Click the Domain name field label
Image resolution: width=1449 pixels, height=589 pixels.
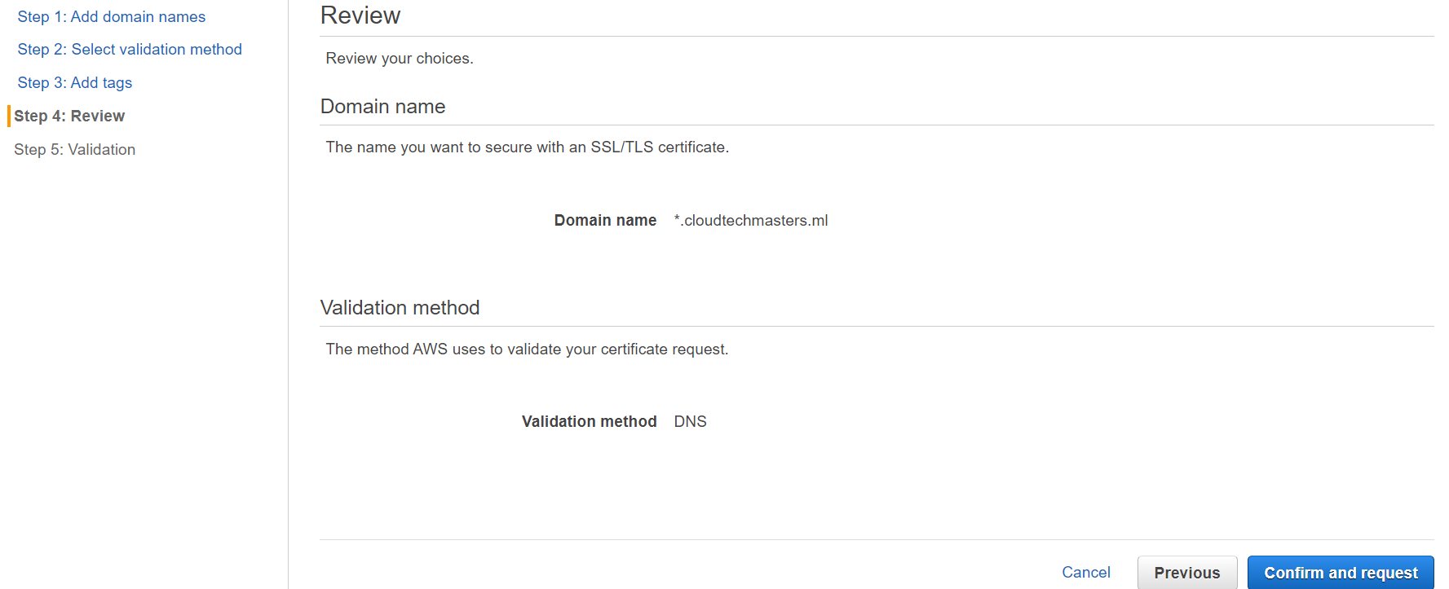pos(605,220)
